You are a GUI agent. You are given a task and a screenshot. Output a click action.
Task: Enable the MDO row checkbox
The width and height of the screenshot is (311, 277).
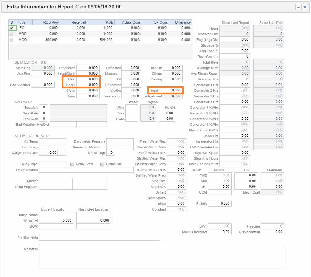[x=12, y=34]
